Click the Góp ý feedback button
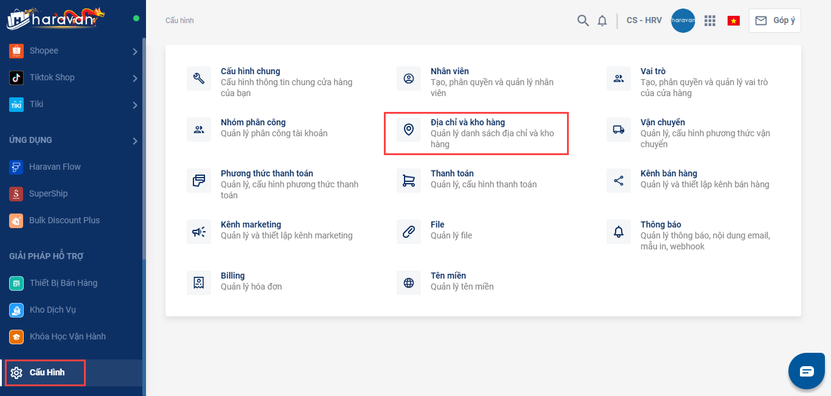This screenshot has height=396, width=831. coord(775,21)
